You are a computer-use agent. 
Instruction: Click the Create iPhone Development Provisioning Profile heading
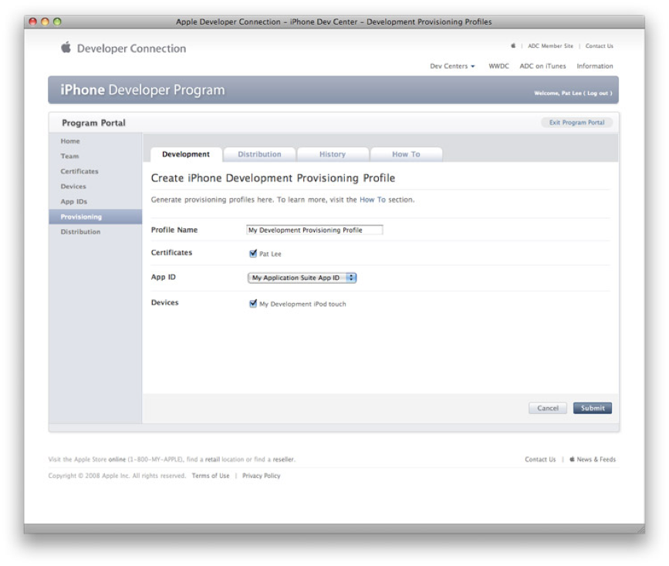tap(273, 178)
